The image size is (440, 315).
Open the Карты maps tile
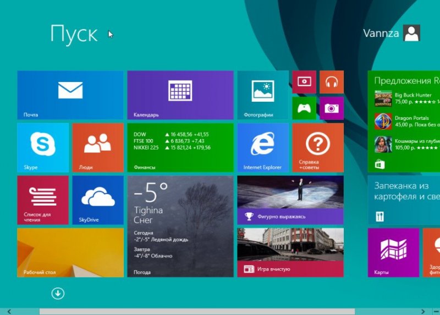(x=393, y=252)
